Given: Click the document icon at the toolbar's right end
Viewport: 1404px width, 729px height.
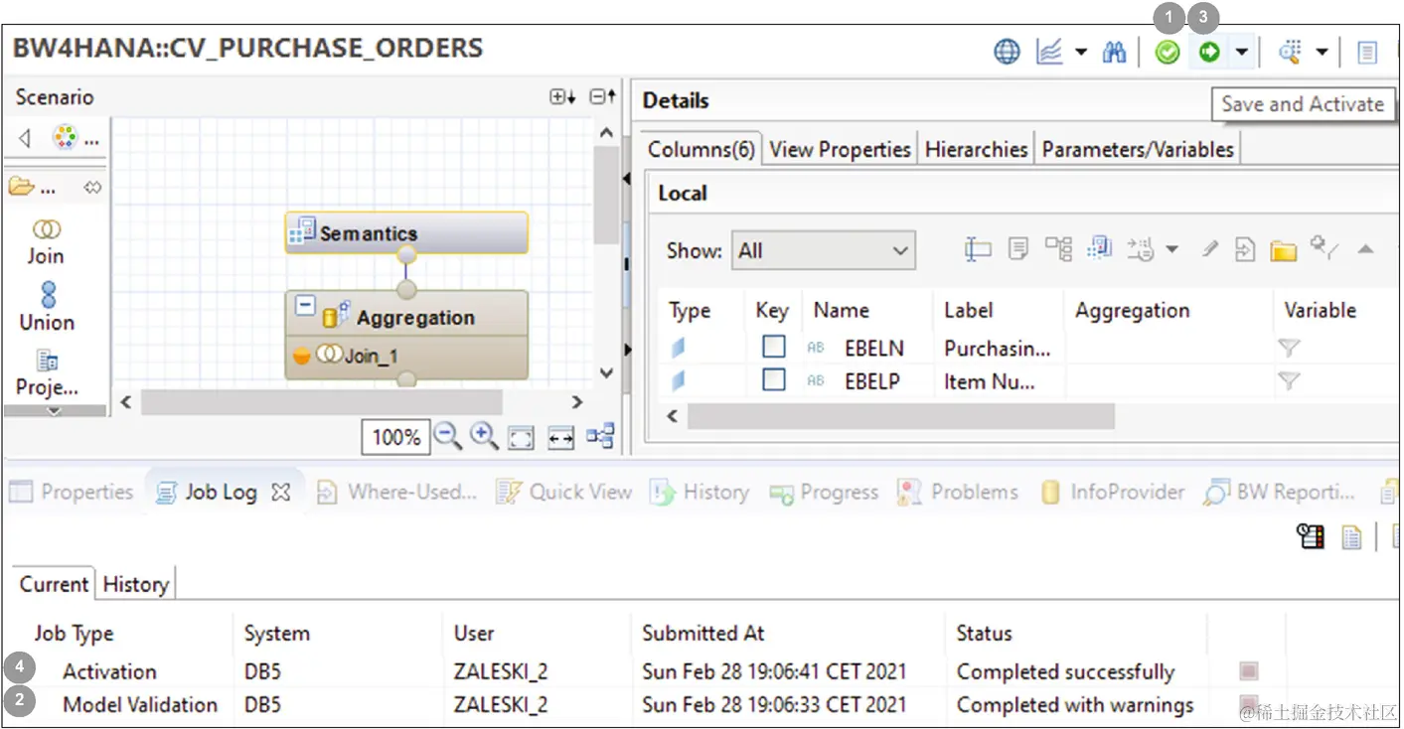Looking at the screenshot, I should [x=1367, y=53].
